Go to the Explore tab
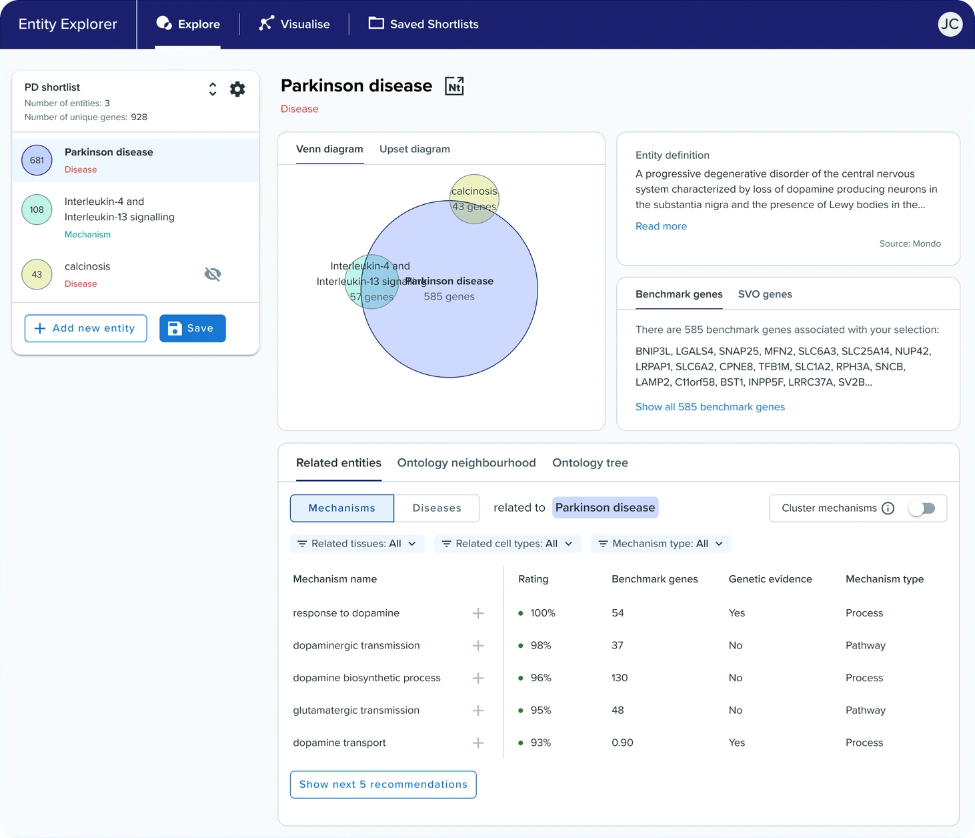975x838 pixels. pyautogui.click(x=188, y=24)
